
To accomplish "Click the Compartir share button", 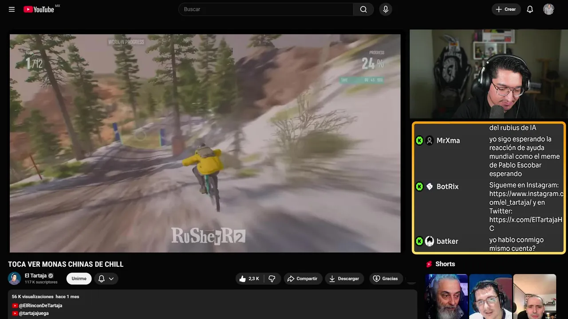I will point(303,279).
